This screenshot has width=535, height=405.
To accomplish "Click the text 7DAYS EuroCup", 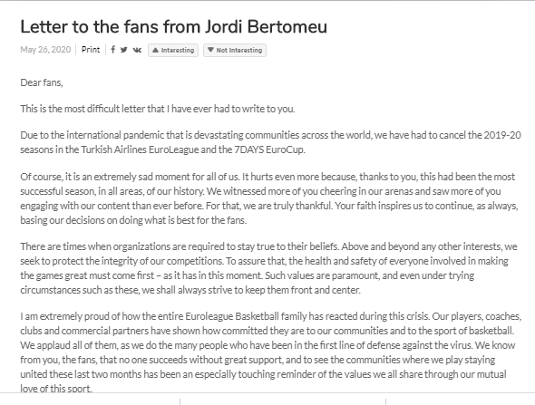I will tap(269, 149).
